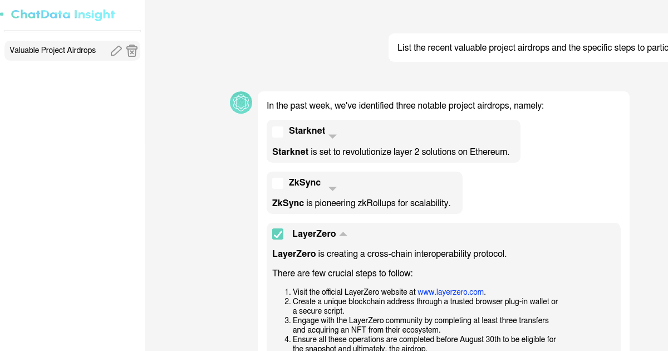The height and width of the screenshot is (351, 668).
Task: Check the ZkSync checkbox
Action: pos(278,183)
